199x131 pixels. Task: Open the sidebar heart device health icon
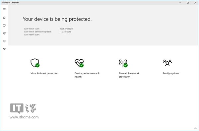(x=4, y=33)
